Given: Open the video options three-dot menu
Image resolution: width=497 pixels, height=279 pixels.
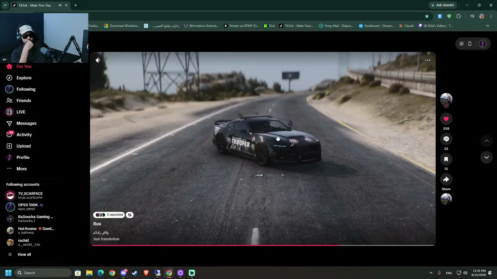Looking at the screenshot, I should click(x=427, y=60).
